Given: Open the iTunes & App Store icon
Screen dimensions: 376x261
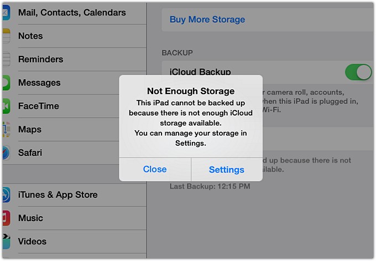Looking at the screenshot, I should click(x=6, y=195).
